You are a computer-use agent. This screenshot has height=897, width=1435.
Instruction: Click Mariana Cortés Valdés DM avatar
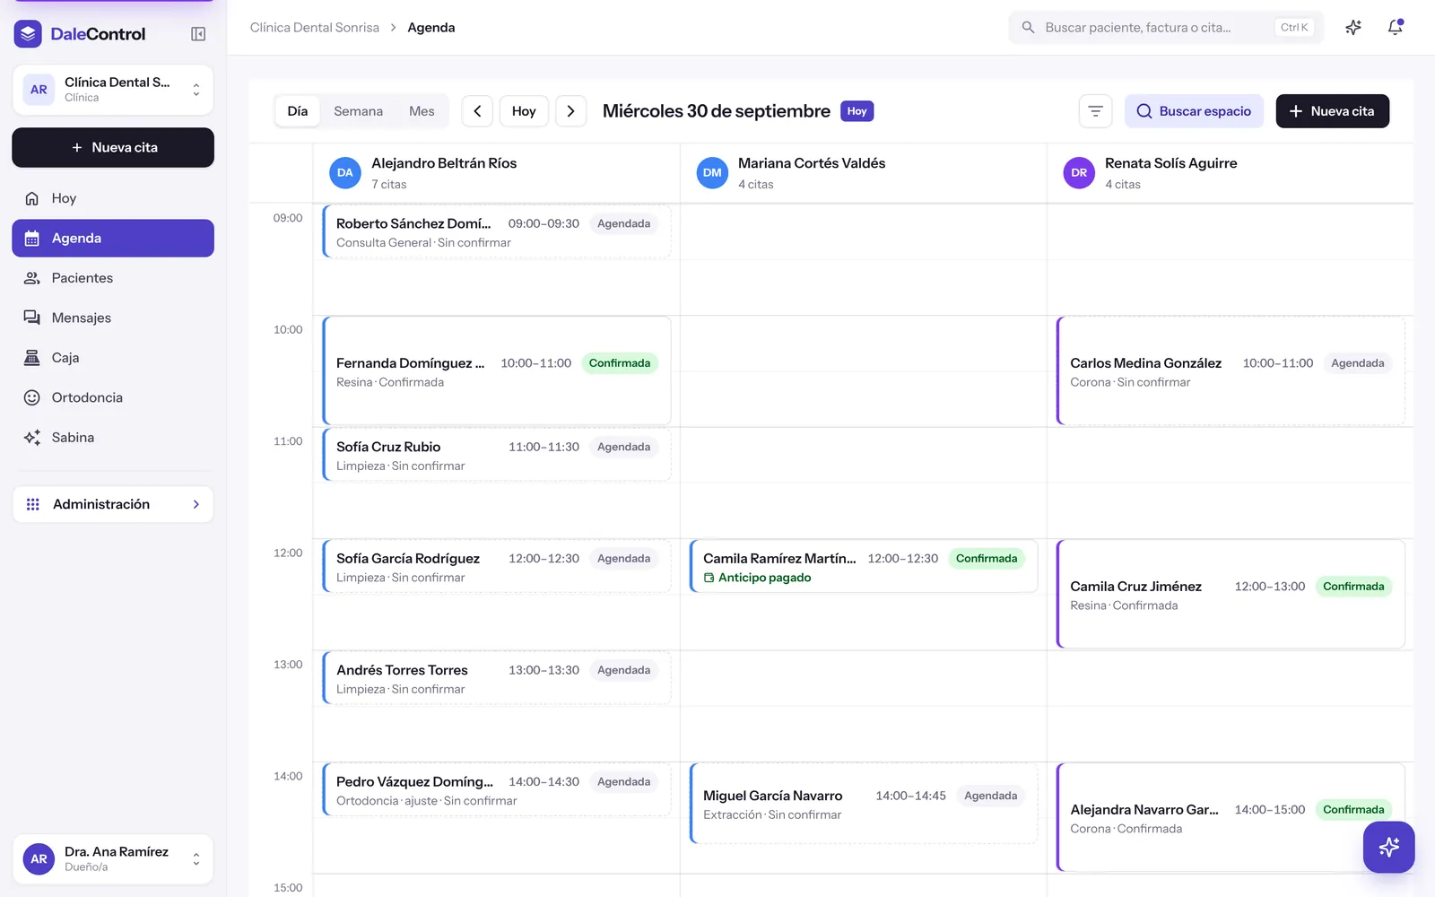(712, 173)
